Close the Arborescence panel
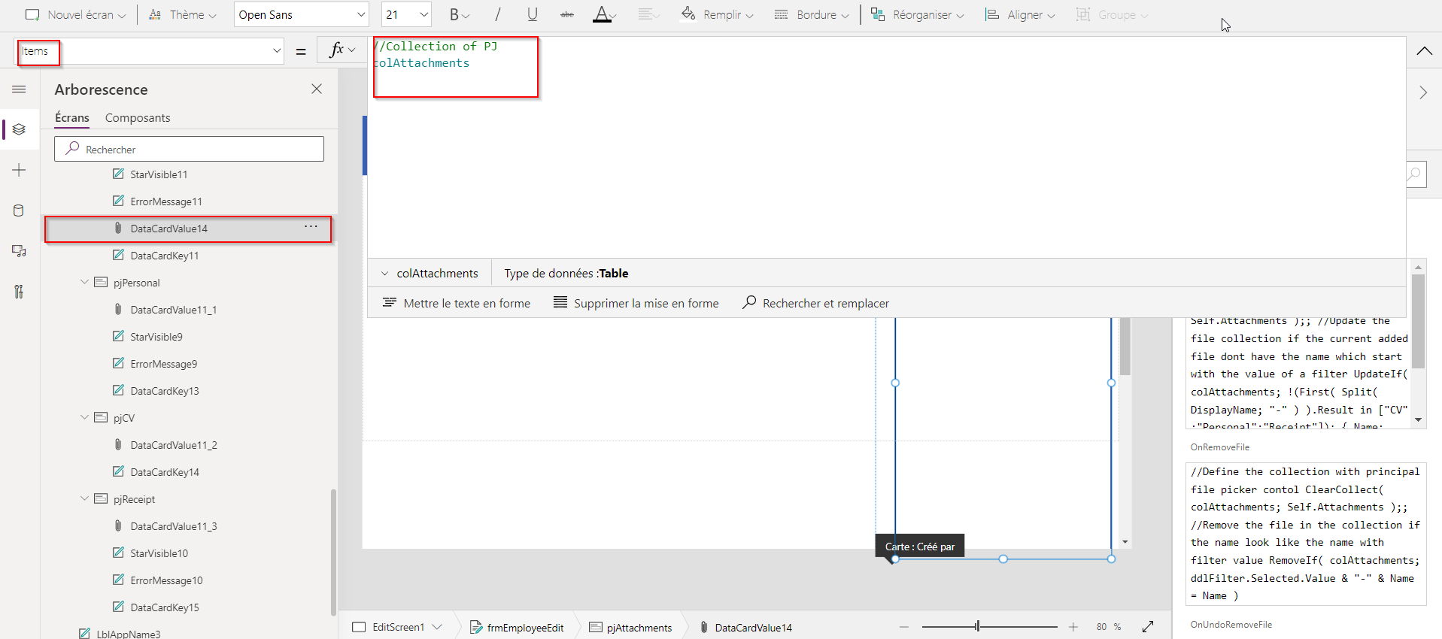Screen dimensions: 1442x639 pyautogui.click(x=317, y=89)
